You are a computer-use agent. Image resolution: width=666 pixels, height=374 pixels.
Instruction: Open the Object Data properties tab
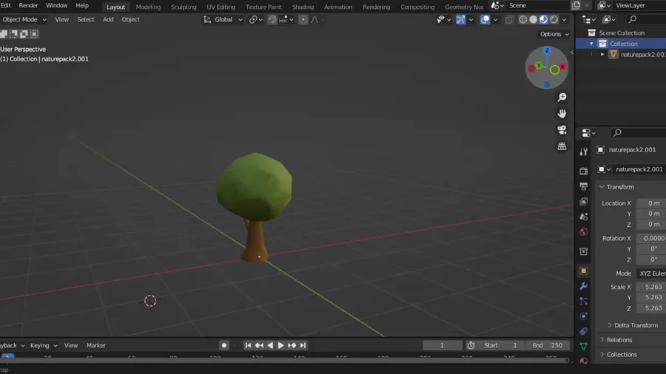coord(584,347)
